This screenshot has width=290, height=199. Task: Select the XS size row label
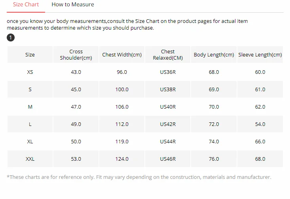tap(30, 72)
